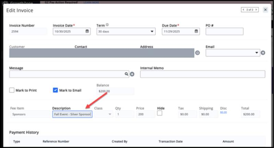Click the Price field showing 200
Viewport: 274px width, 148px height.
(x=145, y=114)
